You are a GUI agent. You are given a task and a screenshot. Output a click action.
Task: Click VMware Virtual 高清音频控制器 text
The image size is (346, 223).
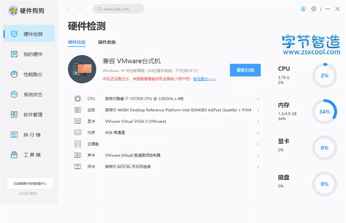coord(133,155)
